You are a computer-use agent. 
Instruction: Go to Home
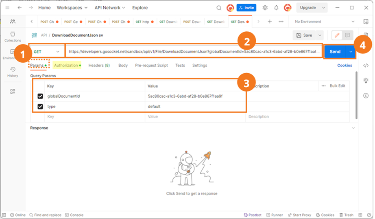(x=44, y=8)
